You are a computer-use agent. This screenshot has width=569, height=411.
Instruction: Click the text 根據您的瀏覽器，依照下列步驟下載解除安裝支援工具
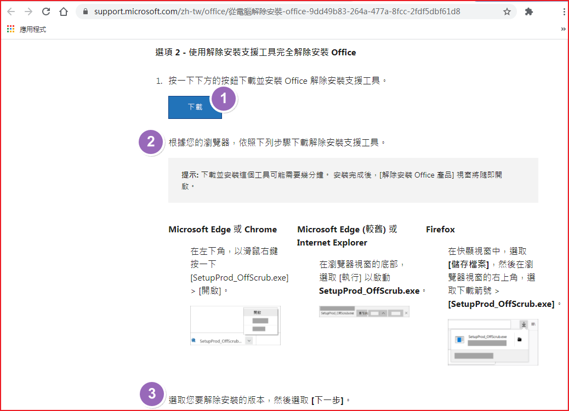(277, 142)
